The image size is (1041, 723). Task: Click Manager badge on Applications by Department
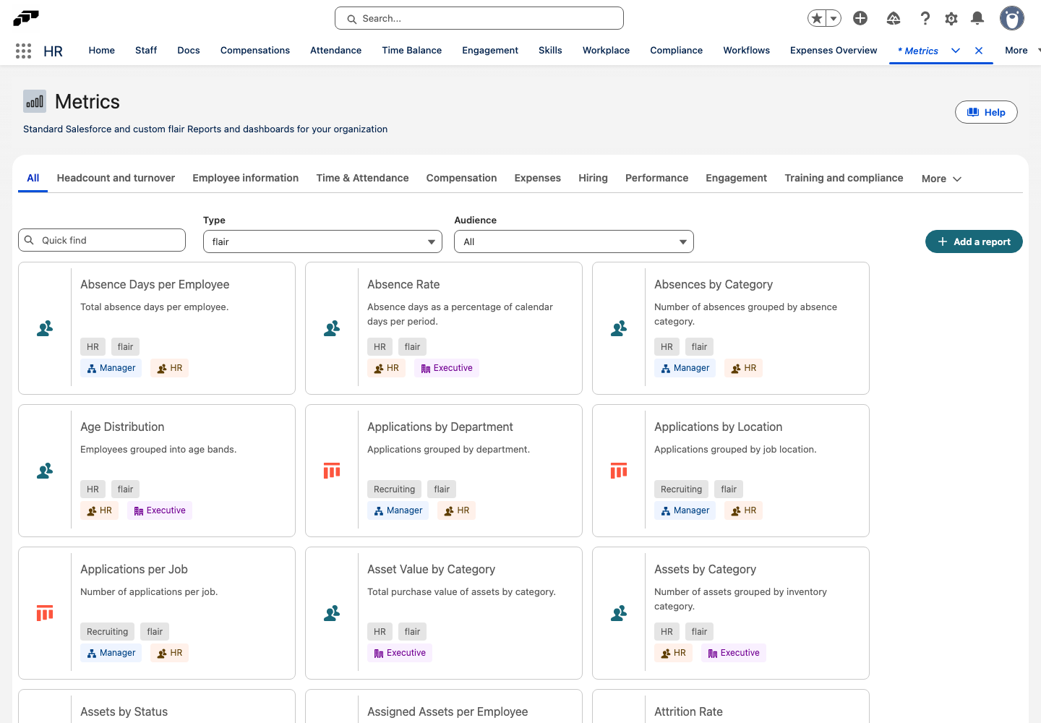398,510
